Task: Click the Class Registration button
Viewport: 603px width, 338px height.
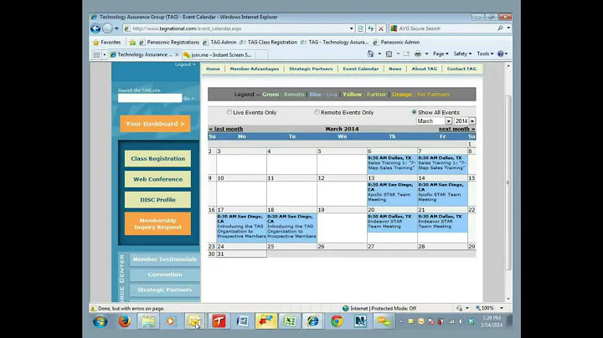Action: click(x=157, y=159)
